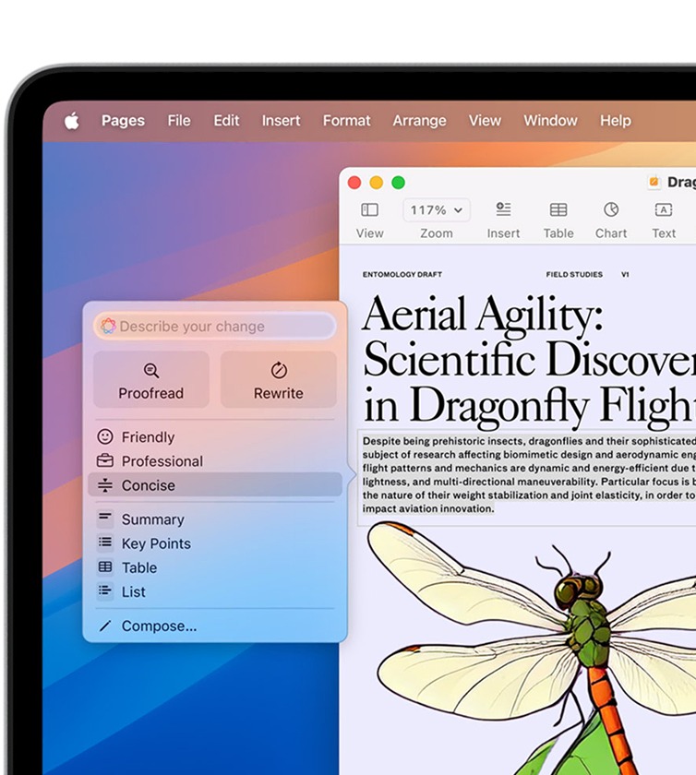Open the Help menu
The width and height of the screenshot is (696, 775).
pos(616,121)
